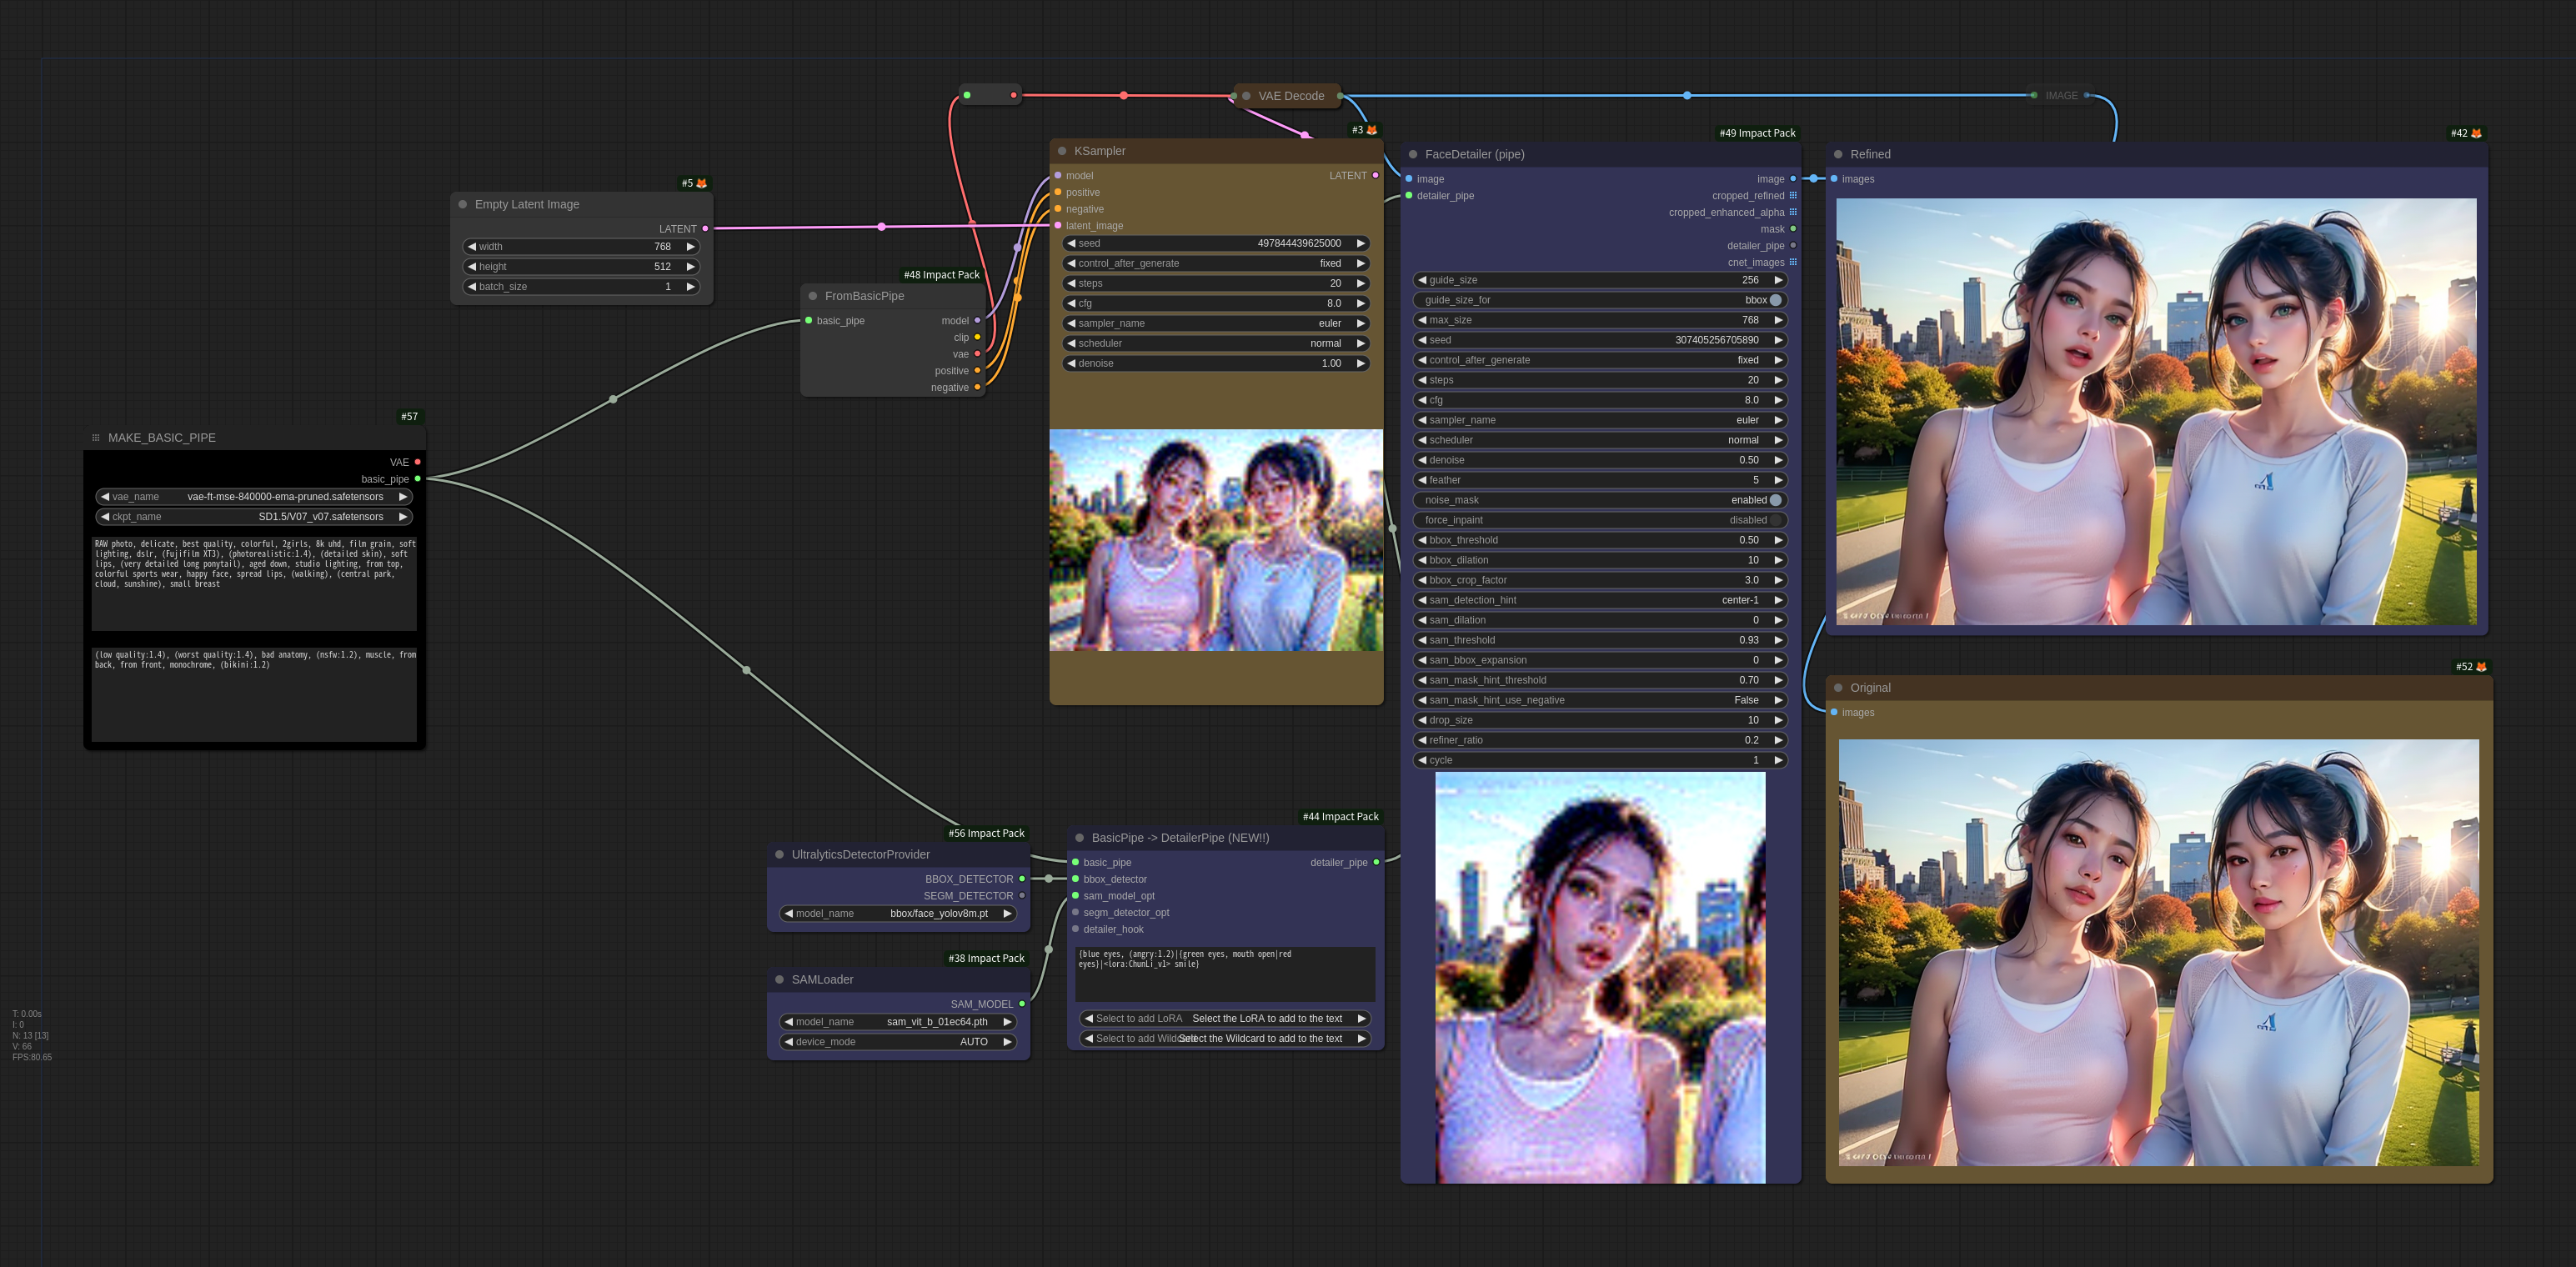Collapse the UltralyticsDetectorProvider node

coord(779,854)
